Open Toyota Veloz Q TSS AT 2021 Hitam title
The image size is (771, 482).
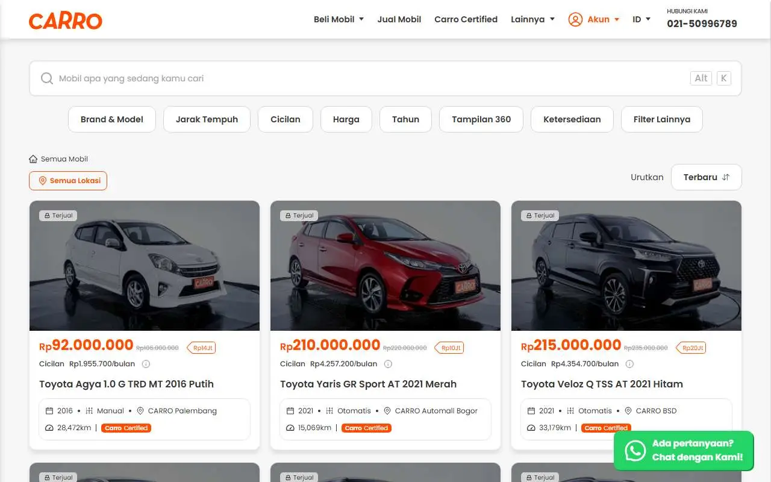(x=602, y=384)
